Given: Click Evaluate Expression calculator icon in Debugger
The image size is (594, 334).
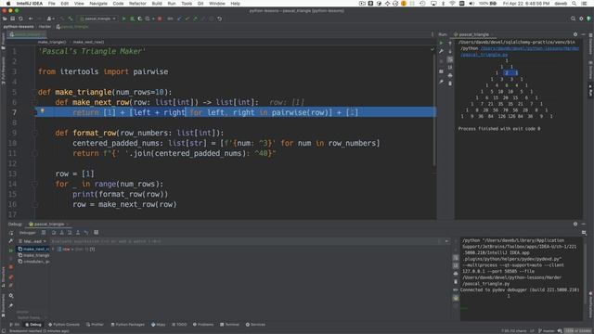Looking at the screenshot, I should [x=97, y=233].
